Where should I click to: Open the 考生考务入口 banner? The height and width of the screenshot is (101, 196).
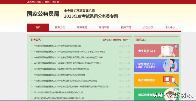pos(157,66)
